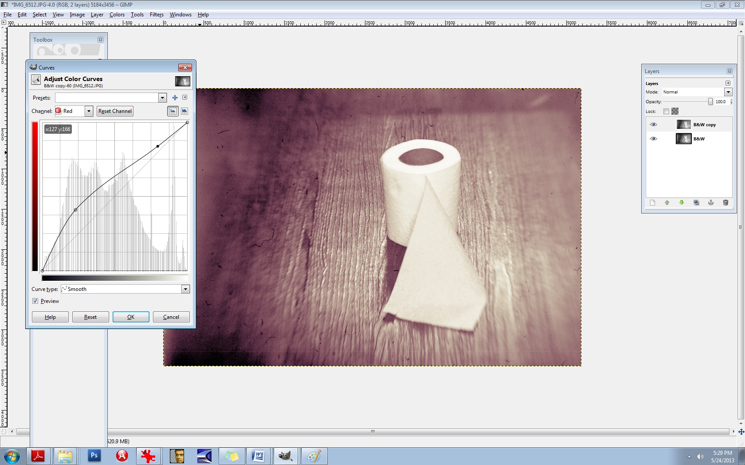
Task: Select the linear histogram icon
Action: [x=173, y=111]
